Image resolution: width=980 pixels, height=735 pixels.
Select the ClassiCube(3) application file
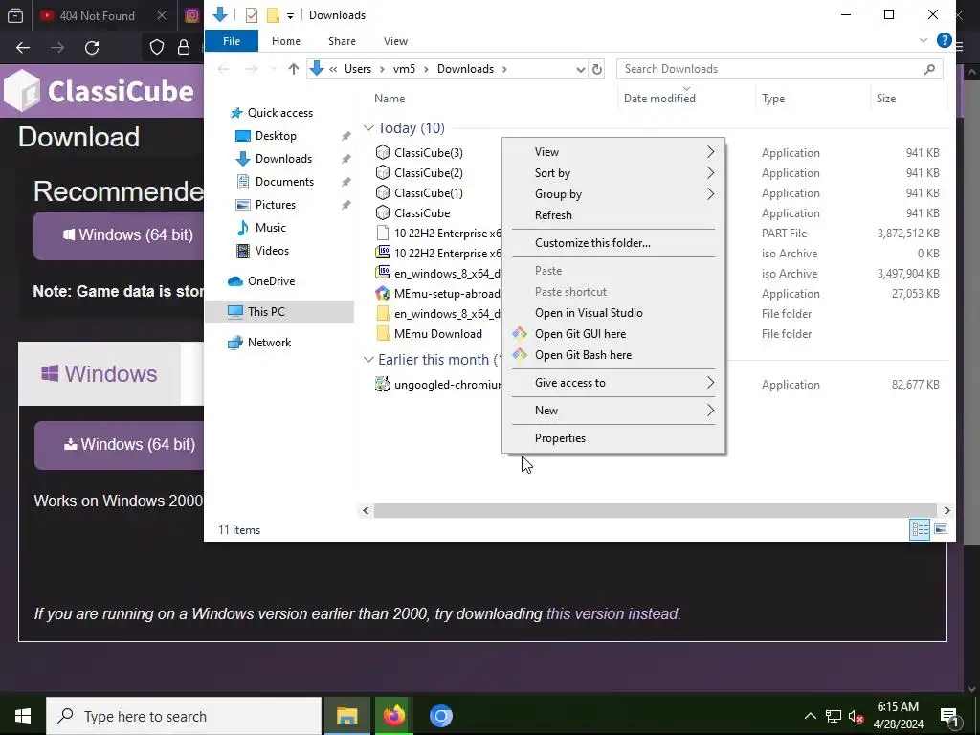[428, 153]
